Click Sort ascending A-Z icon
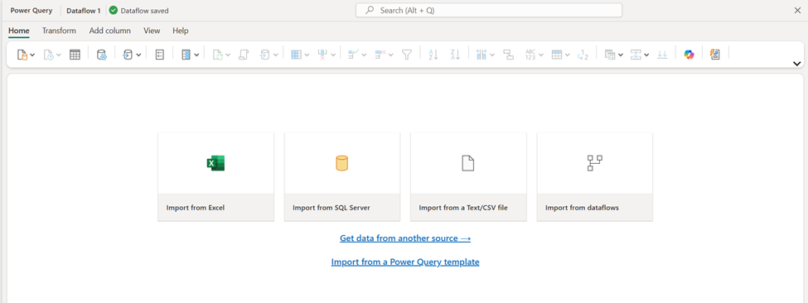Screen dimensions: 808x303 point(433,55)
